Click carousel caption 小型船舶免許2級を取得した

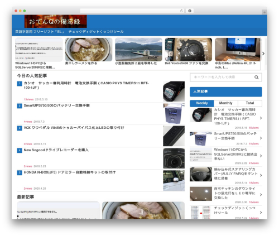[x=136, y=64]
